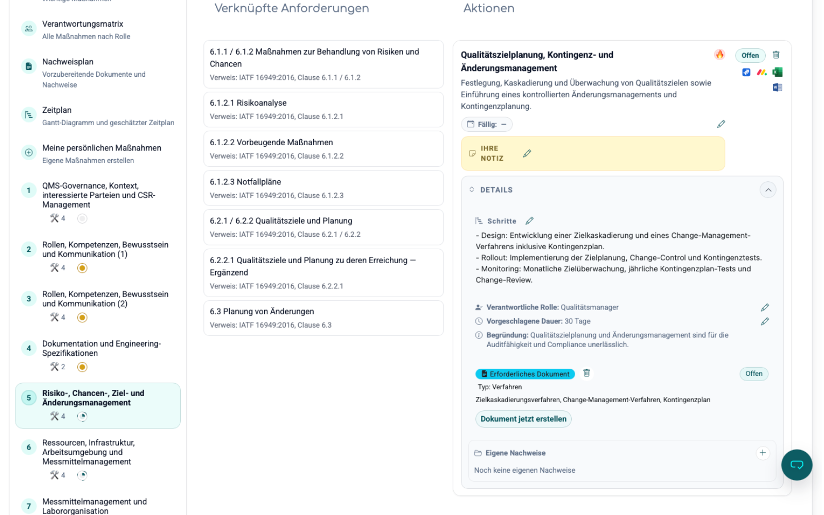The image size is (824, 515).
Task: Open Verantwortungsmatrix in the sidebar
Action: pos(82,29)
